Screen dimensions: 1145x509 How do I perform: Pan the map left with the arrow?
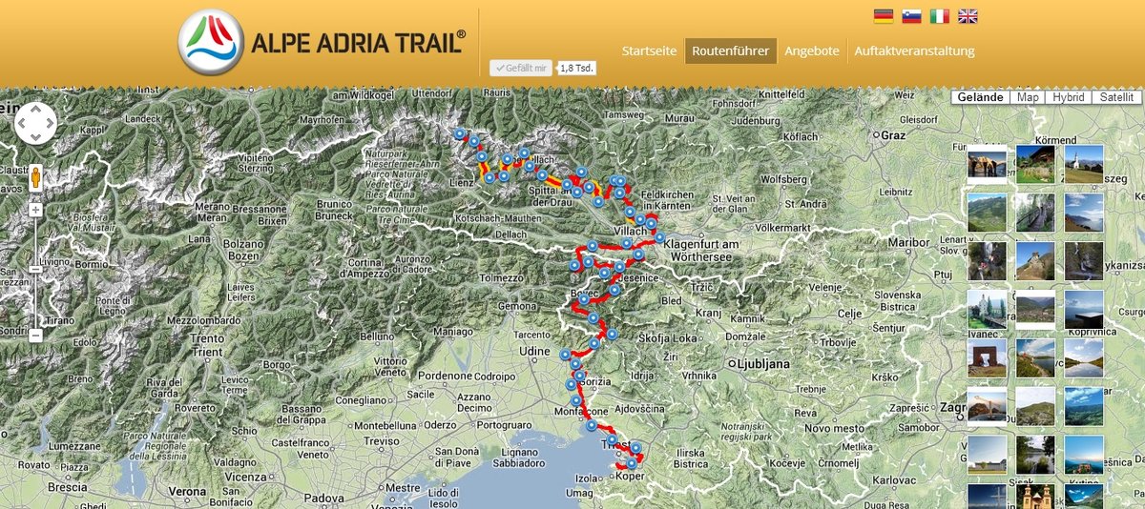21,123
